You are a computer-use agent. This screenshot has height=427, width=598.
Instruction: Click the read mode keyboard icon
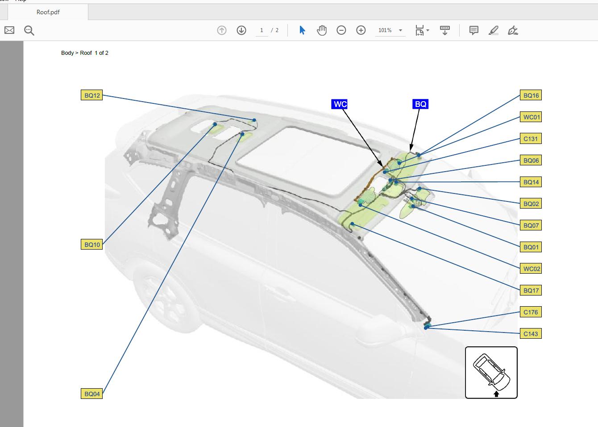pos(445,30)
